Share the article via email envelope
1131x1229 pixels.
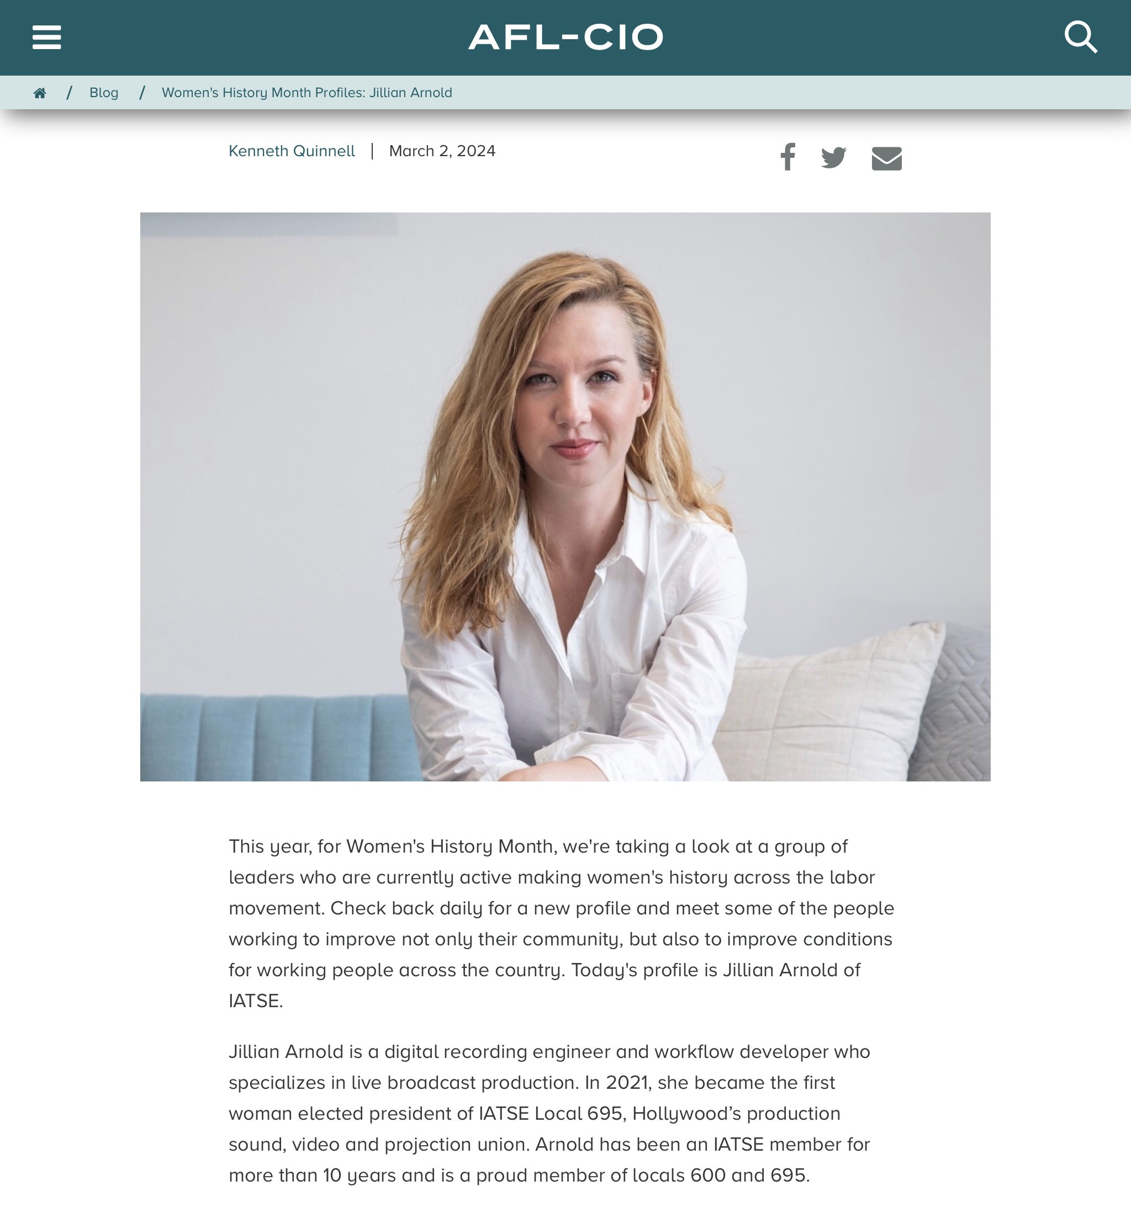887,158
